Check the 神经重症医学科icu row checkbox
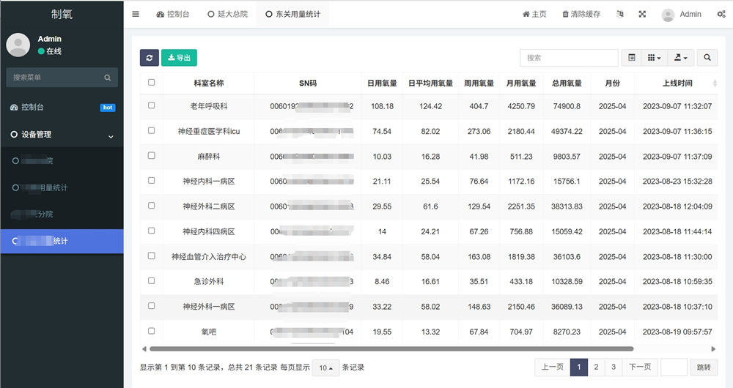 [151, 131]
